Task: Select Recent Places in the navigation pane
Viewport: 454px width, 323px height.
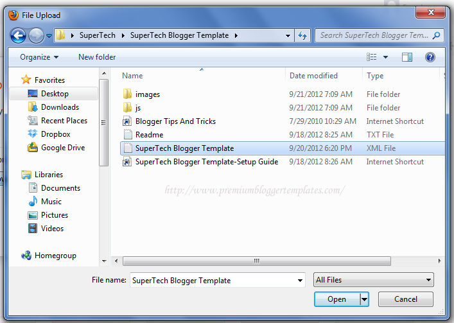Action: (x=64, y=120)
